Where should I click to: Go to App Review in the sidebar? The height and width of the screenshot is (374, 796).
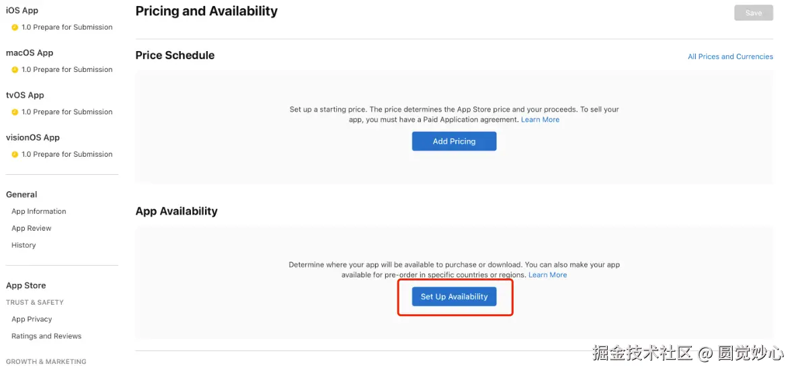tap(32, 229)
